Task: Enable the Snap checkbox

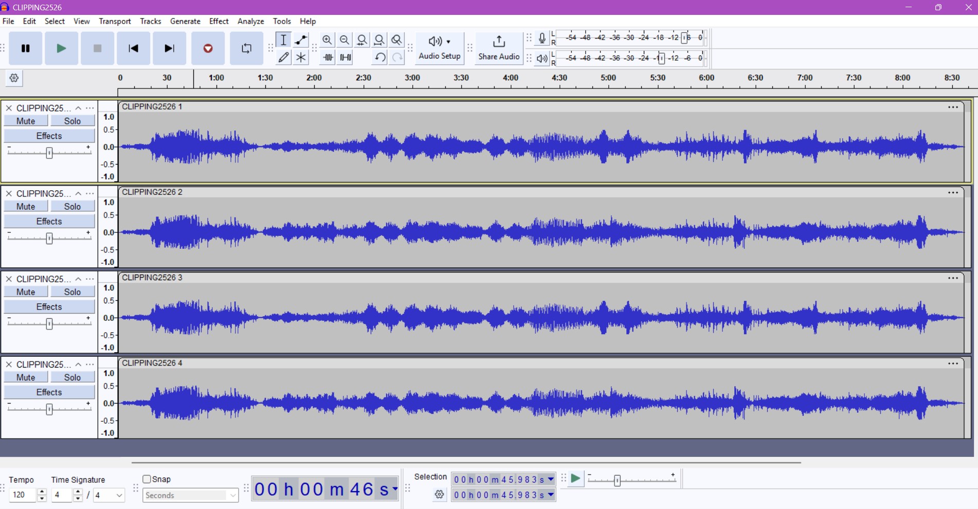Action: point(147,479)
